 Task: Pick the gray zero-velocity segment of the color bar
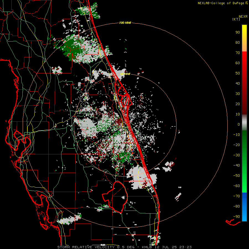244,123
